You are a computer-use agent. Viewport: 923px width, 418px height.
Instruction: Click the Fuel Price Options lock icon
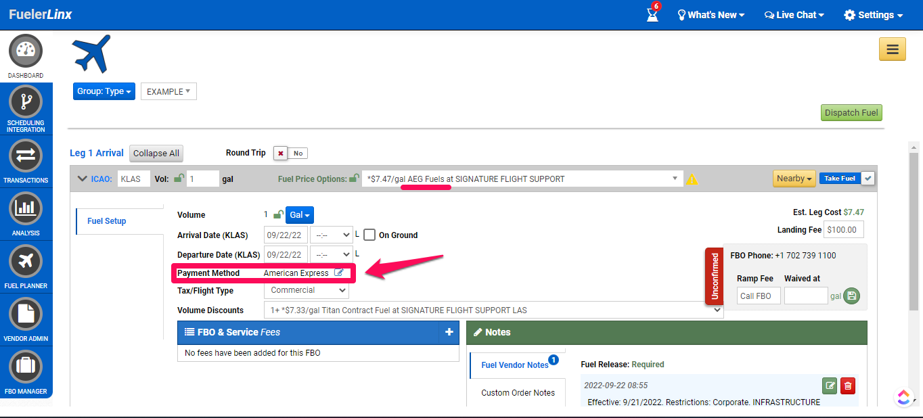(x=354, y=179)
